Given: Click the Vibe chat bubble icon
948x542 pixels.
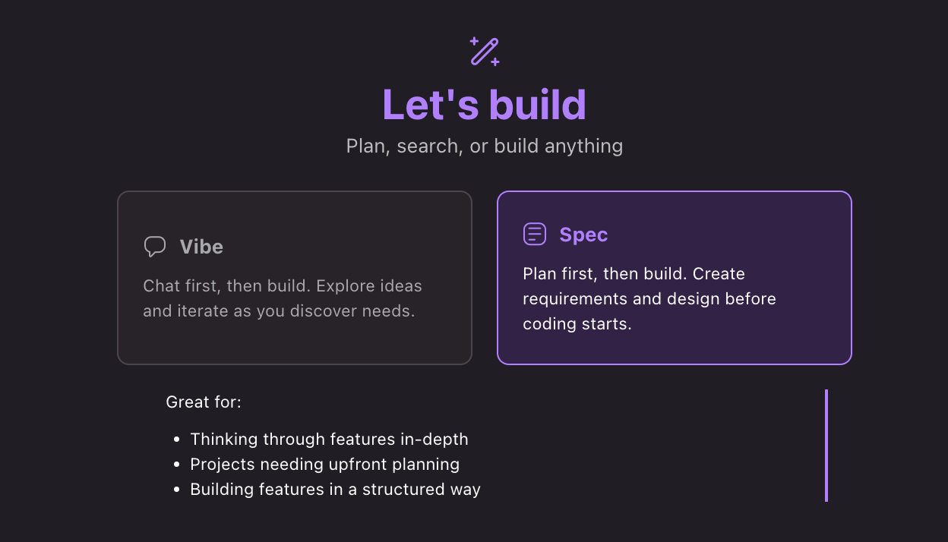Looking at the screenshot, I should [155, 247].
